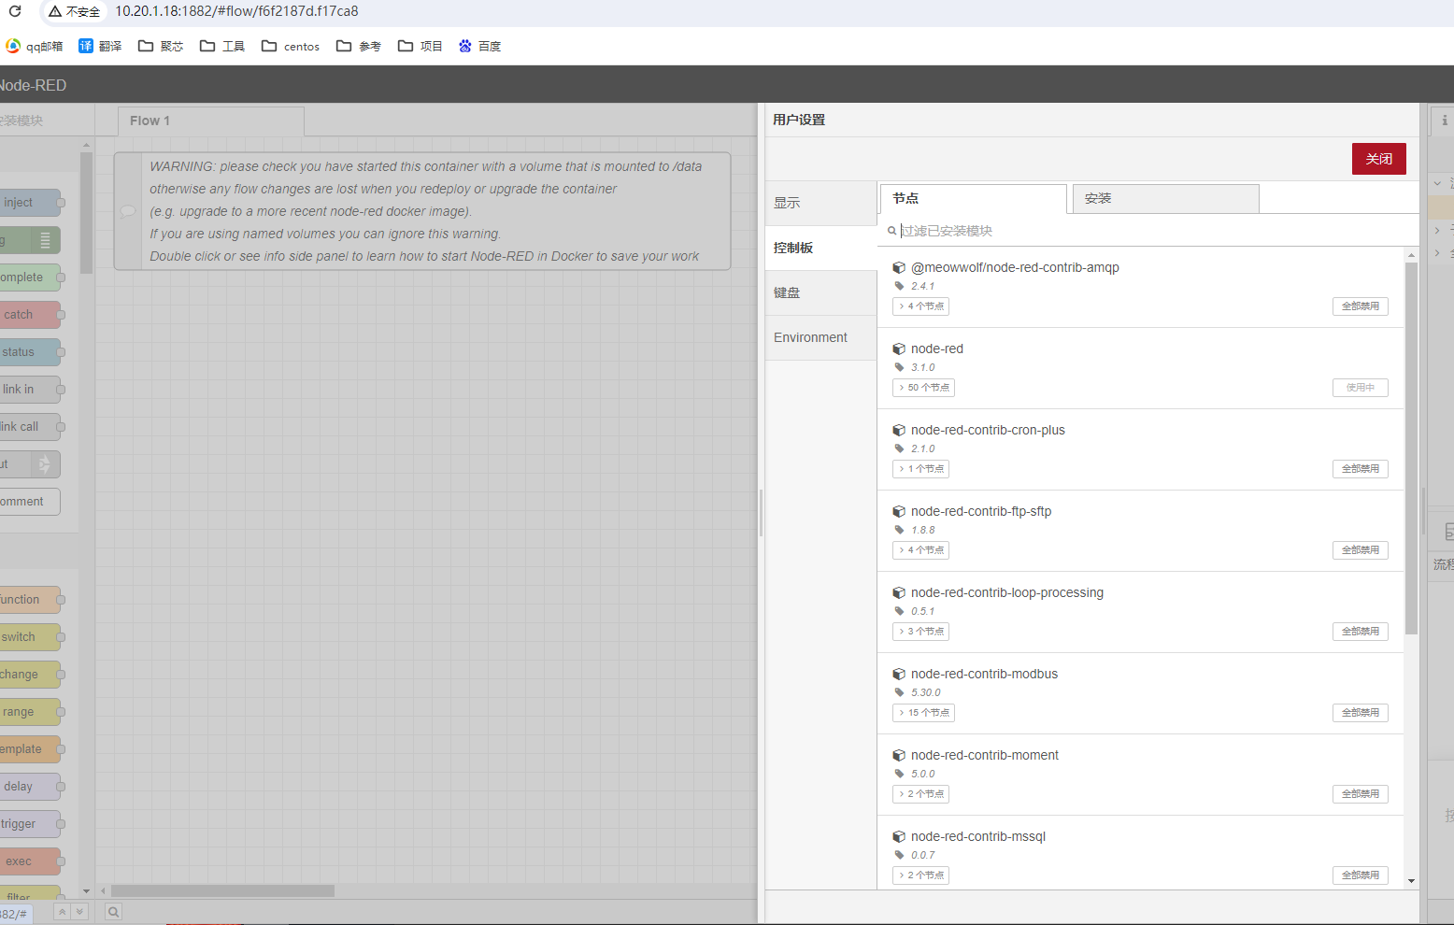Click the palette vertical scrollbar
The width and height of the screenshot is (1454, 925).
[x=86, y=213]
